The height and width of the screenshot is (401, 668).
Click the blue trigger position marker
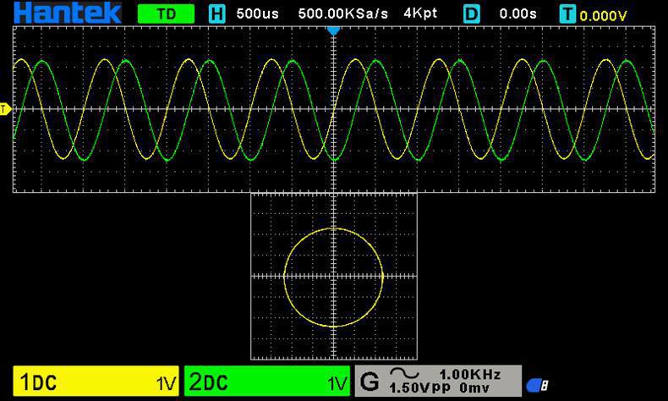coord(333,30)
